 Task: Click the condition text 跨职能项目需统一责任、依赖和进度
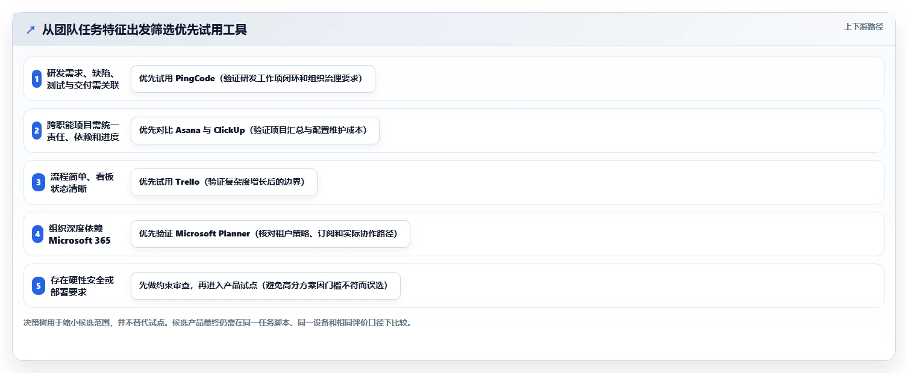tap(83, 131)
